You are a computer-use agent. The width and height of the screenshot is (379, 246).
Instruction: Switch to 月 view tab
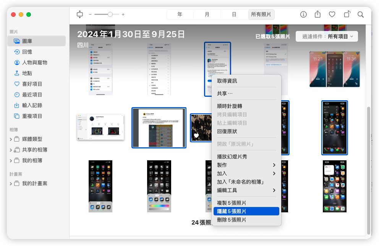(x=207, y=15)
